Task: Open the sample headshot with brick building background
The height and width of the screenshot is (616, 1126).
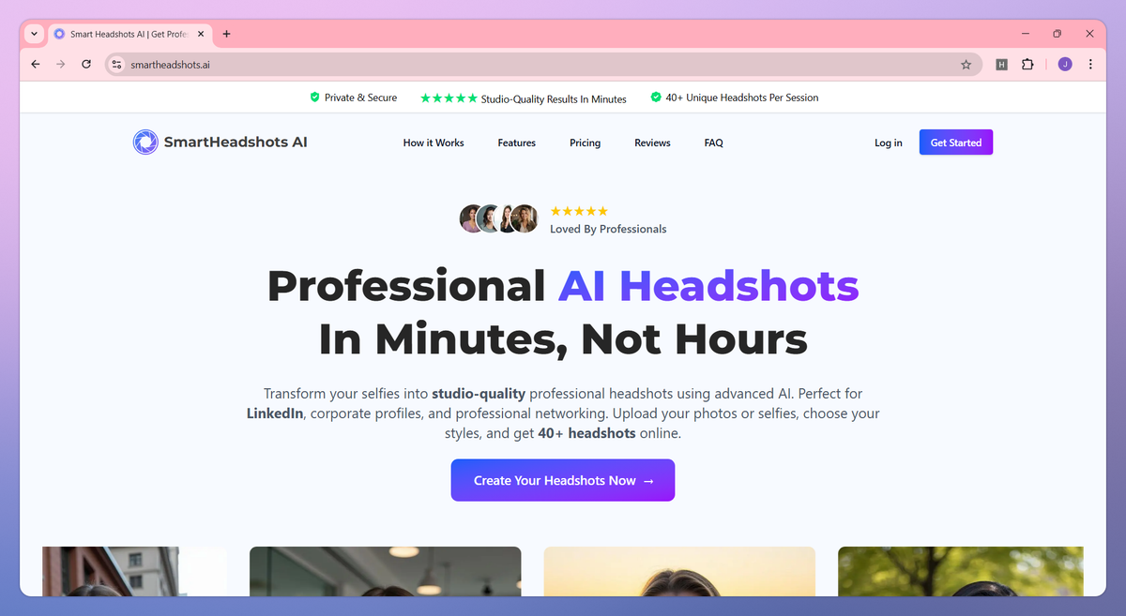Action: (134, 571)
